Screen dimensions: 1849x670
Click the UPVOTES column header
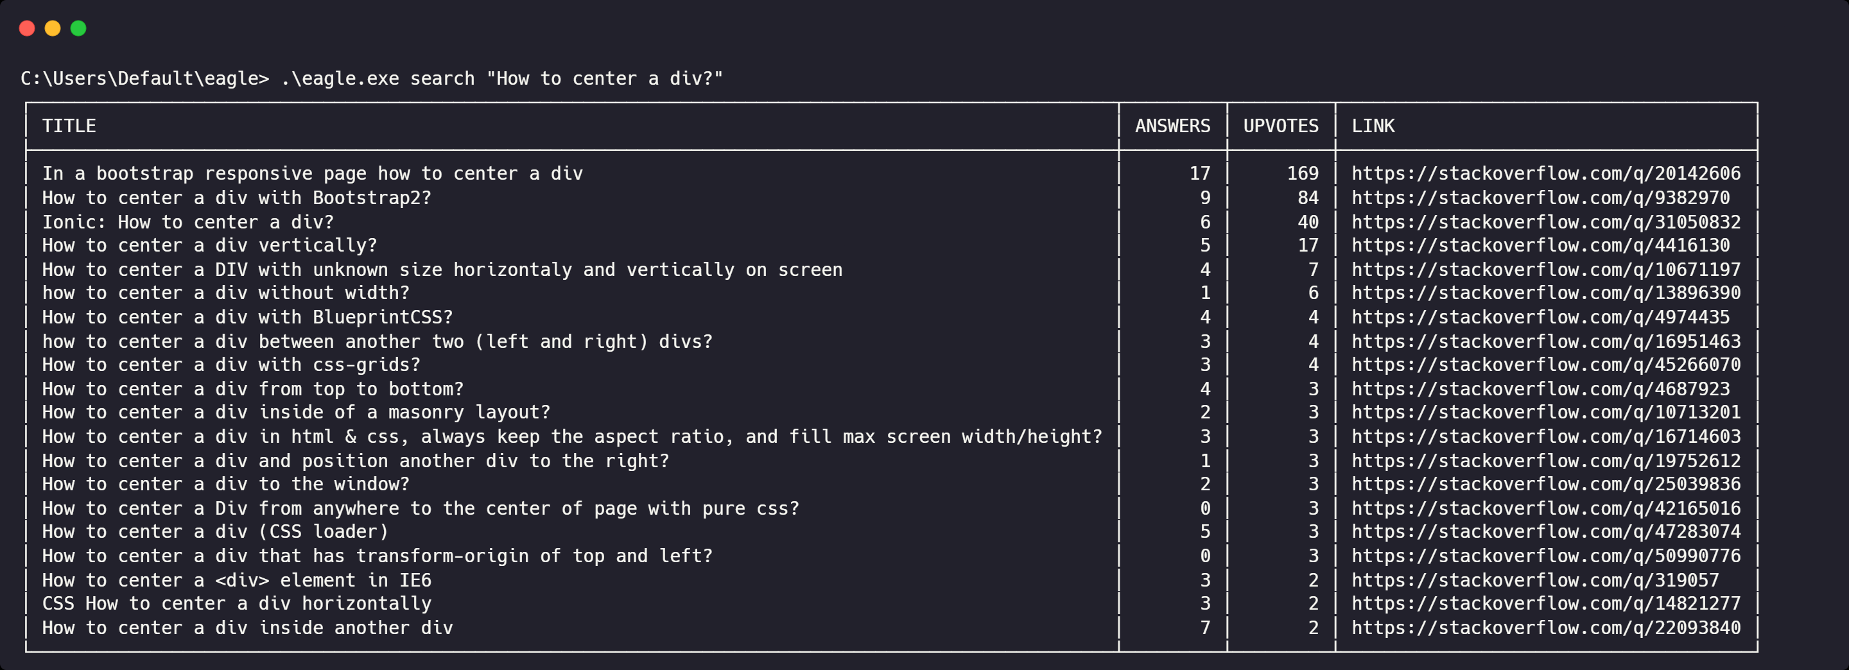coord(1281,126)
